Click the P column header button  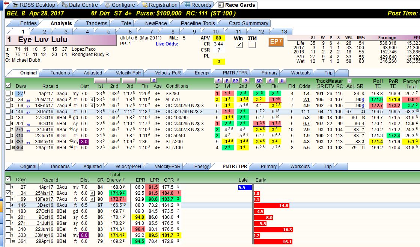point(245,81)
